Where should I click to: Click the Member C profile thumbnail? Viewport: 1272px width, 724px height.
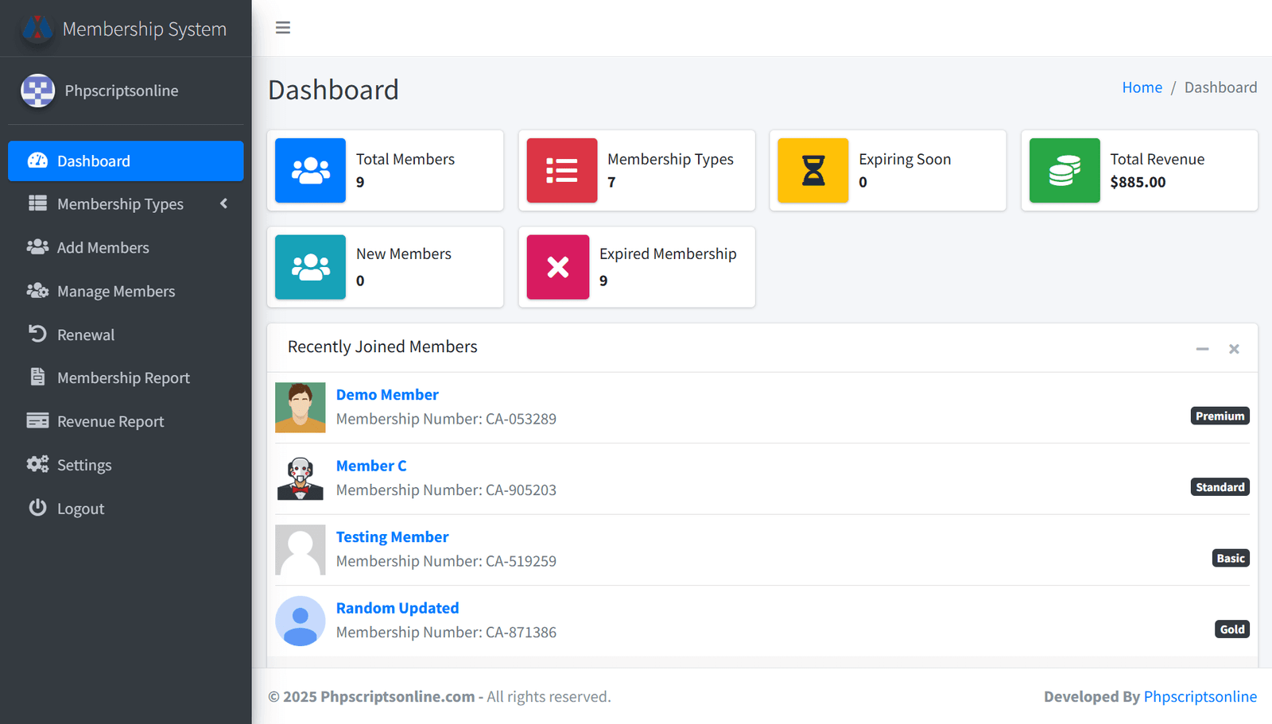pos(300,478)
